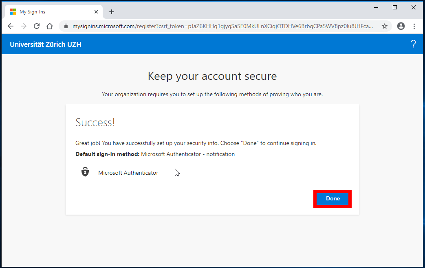Select the My Sign-Ins tab
This screenshot has height=268, width=425.
(49, 12)
